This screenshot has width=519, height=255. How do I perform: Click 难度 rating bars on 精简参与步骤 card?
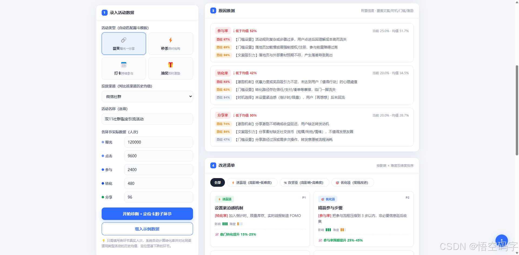pos(343,230)
